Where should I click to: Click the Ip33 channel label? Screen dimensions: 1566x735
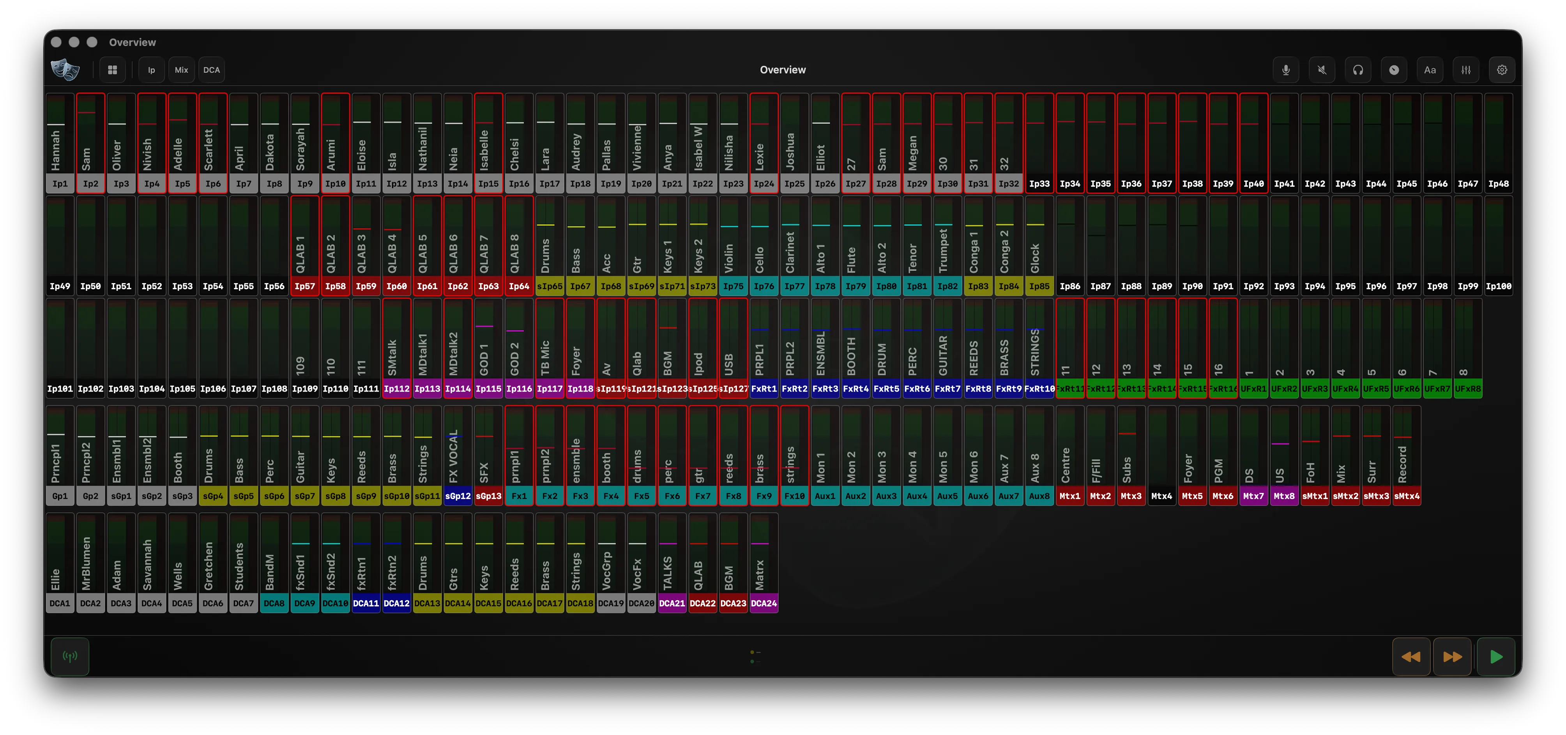click(1039, 183)
